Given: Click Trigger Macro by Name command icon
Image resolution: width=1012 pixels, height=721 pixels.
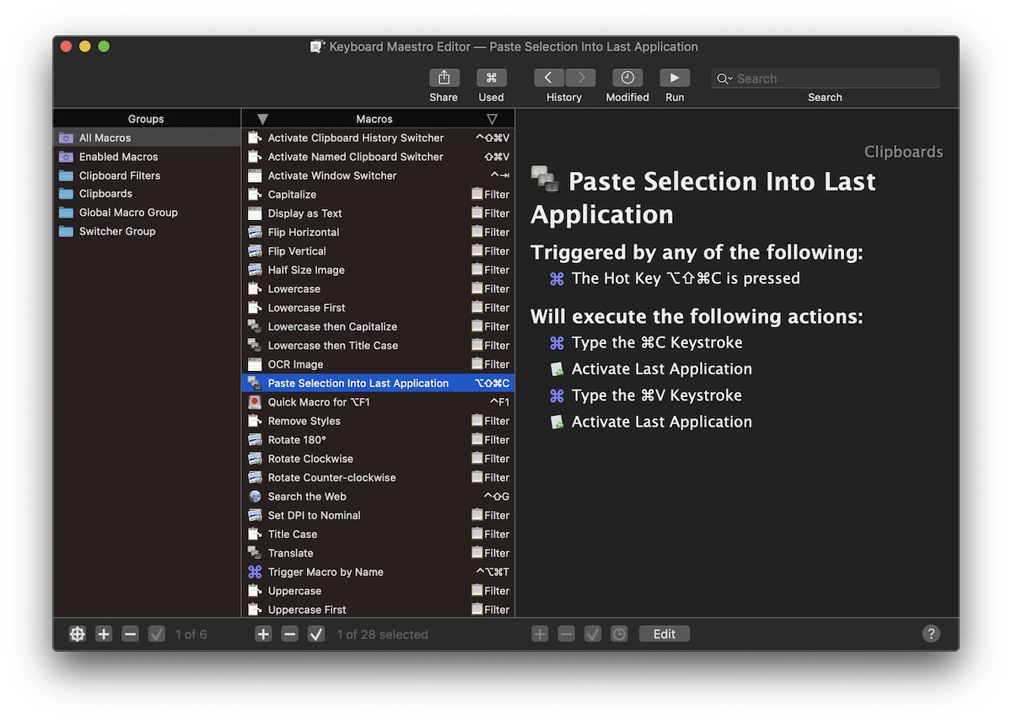Looking at the screenshot, I should pyautogui.click(x=255, y=572).
